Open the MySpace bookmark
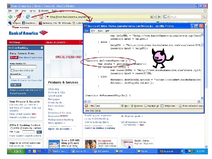 pos(14,23)
